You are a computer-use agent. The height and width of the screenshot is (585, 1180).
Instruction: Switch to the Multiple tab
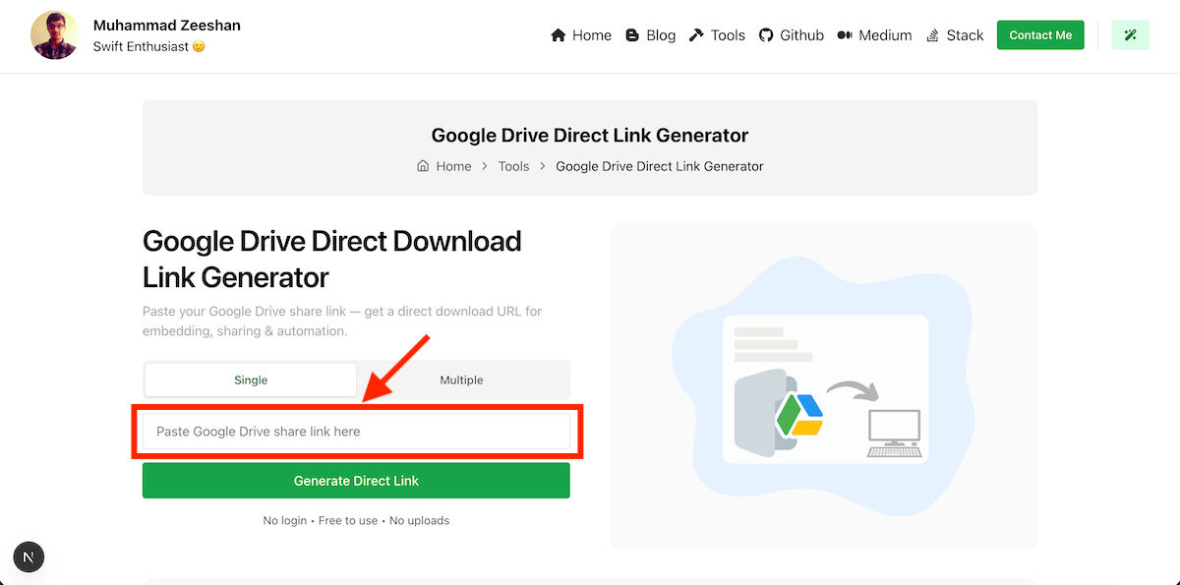[x=461, y=380]
